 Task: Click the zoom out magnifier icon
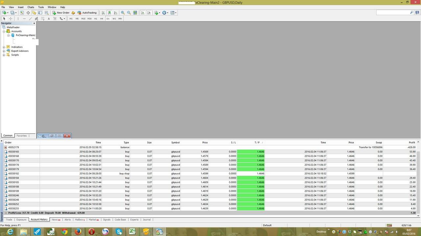coord(129,13)
